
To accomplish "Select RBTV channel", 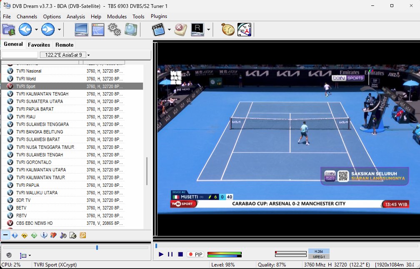I will 72,216.
